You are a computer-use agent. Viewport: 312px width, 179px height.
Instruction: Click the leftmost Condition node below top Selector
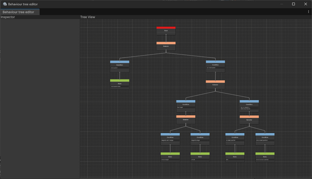(119, 65)
